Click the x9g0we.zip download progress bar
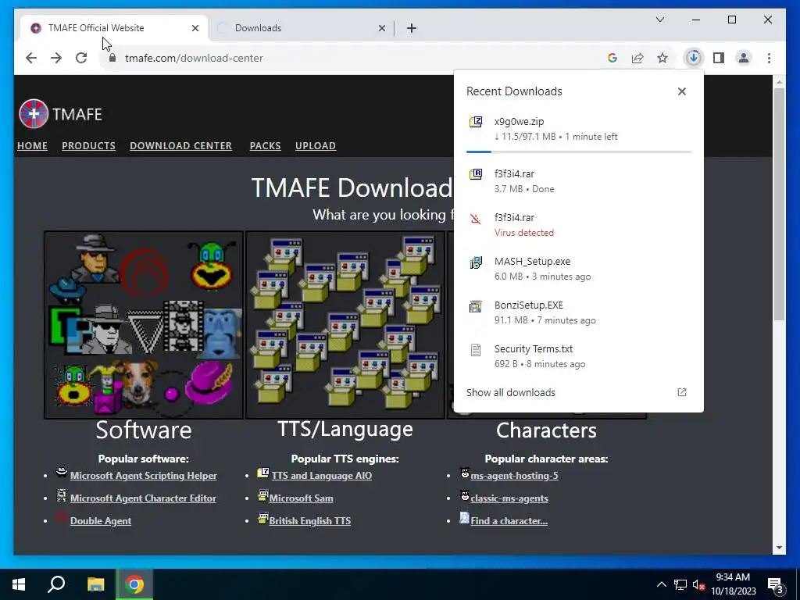Viewport: 800px width, 600px height. [579, 152]
